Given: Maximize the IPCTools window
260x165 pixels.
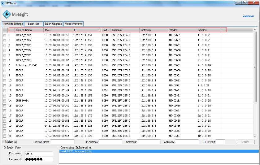Looking at the screenshot, I should (245, 2).
